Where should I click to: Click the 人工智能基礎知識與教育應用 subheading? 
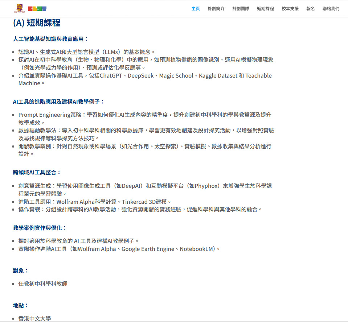coord(50,39)
